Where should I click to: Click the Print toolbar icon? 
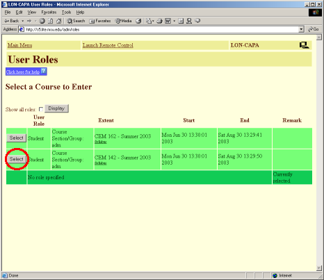tap(159, 21)
